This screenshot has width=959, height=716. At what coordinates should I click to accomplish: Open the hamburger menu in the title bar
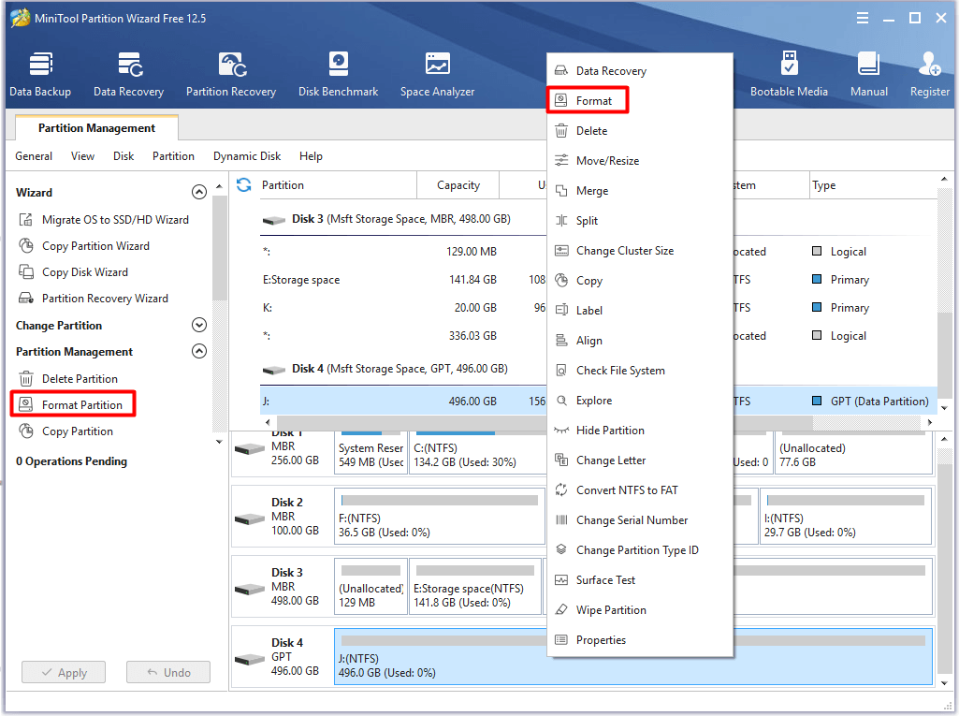point(863,19)
